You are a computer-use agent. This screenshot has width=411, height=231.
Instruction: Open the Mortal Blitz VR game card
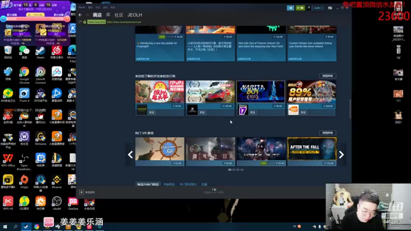tap(261, 151)
